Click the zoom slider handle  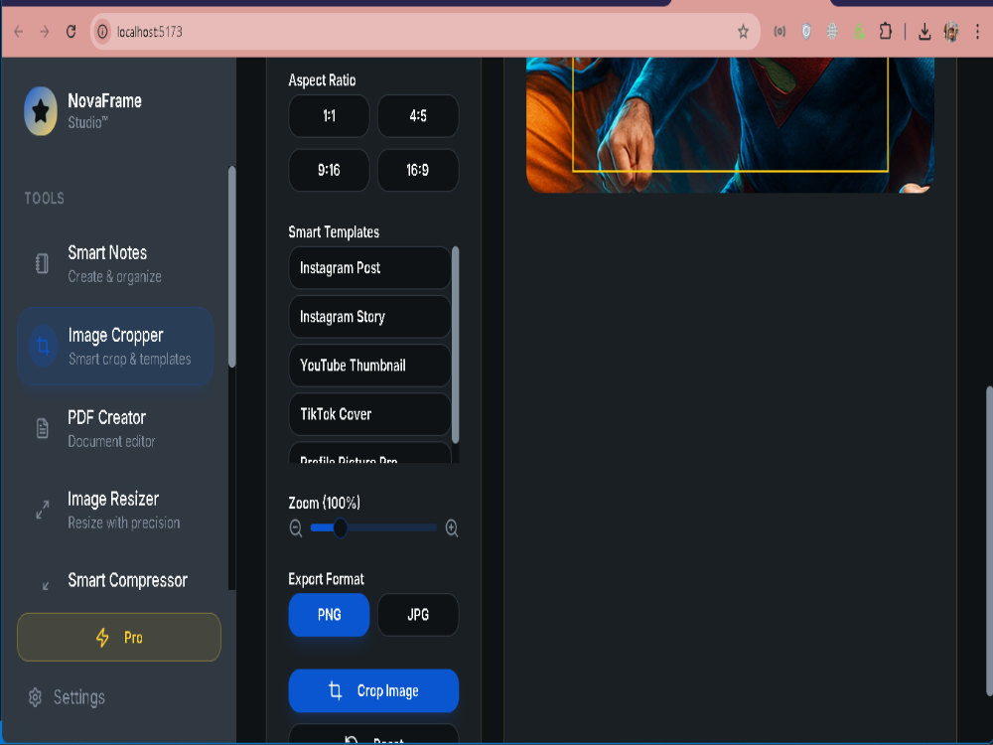pyautogui.click(x=340, y=527)
